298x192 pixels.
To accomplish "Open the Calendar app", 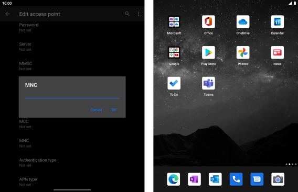I will (278, 22).
